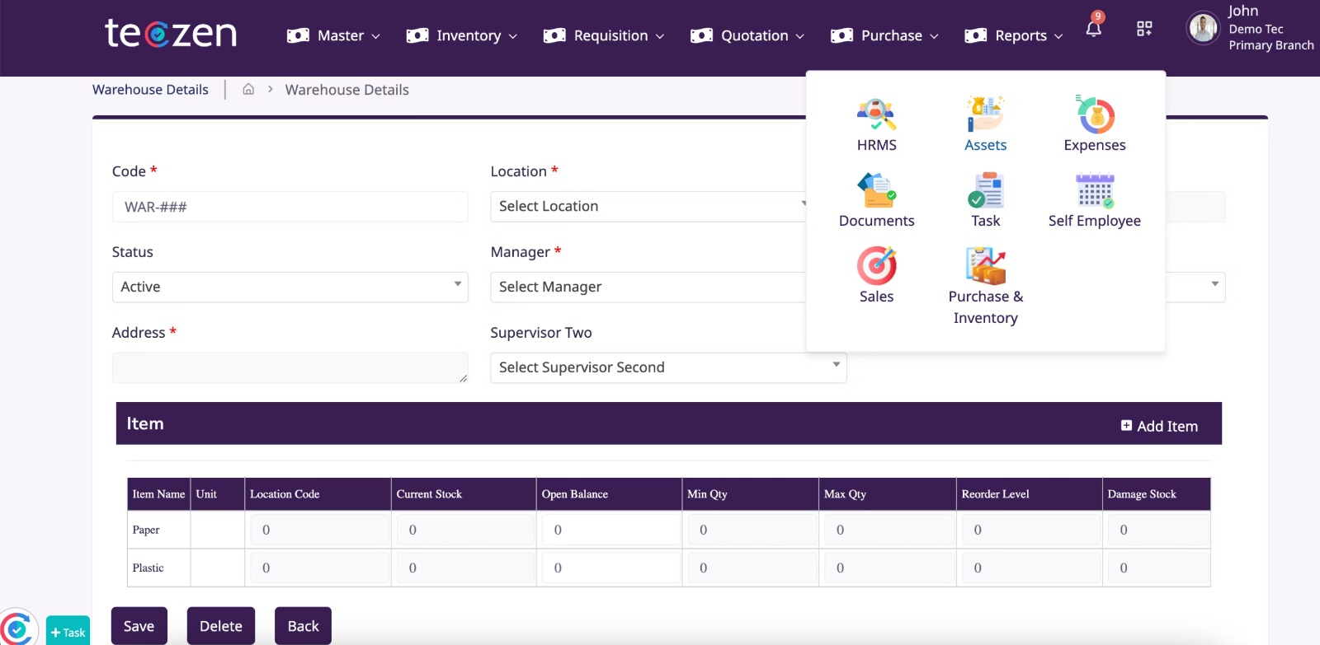This screenshot has height=645, width=1320.
Task: Open the Documents module
Action: pyautogui.click(x=876, y=192)
